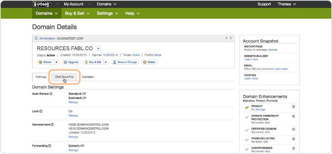Click the Profile None link

[x=158, y=55]
